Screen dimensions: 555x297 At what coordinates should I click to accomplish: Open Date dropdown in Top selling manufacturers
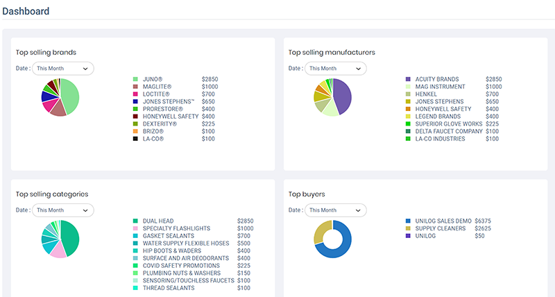336,69
